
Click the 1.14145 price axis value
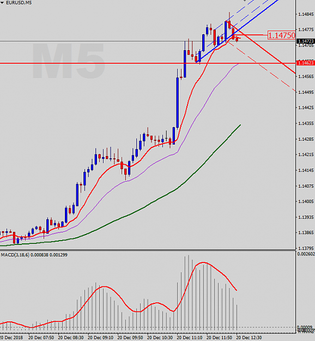click(306, 170)
